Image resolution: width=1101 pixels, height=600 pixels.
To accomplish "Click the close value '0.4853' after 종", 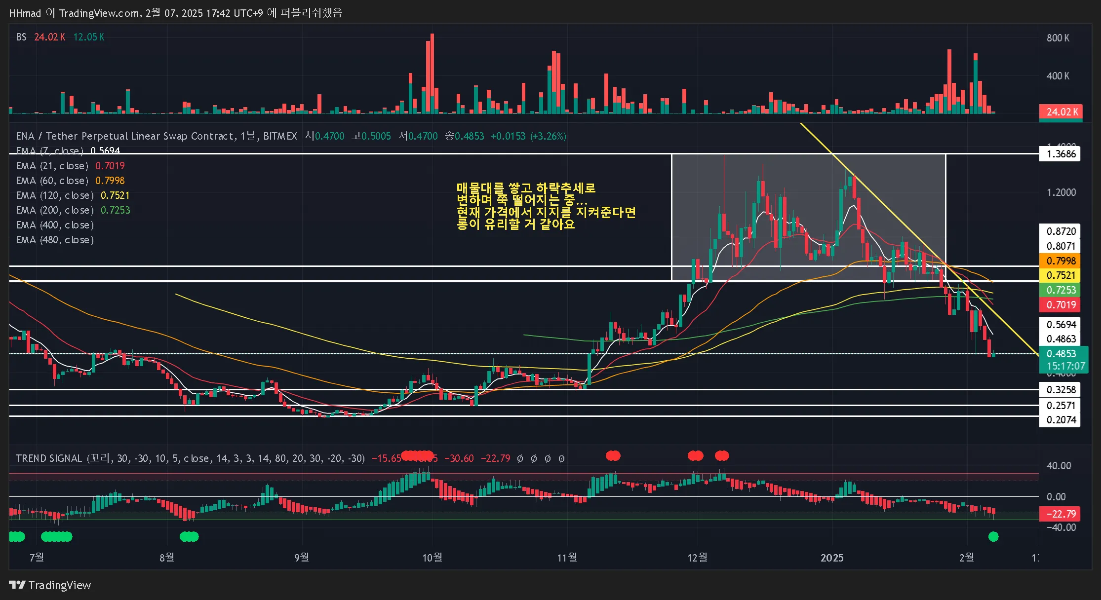I will pyautogui.click(x=469, y=136).
